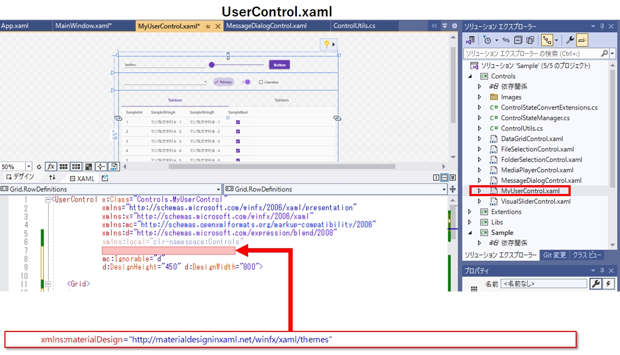Click Sync with Active Document icon
Viewport: 620px width, 355px height.
(x=507, y=39)
